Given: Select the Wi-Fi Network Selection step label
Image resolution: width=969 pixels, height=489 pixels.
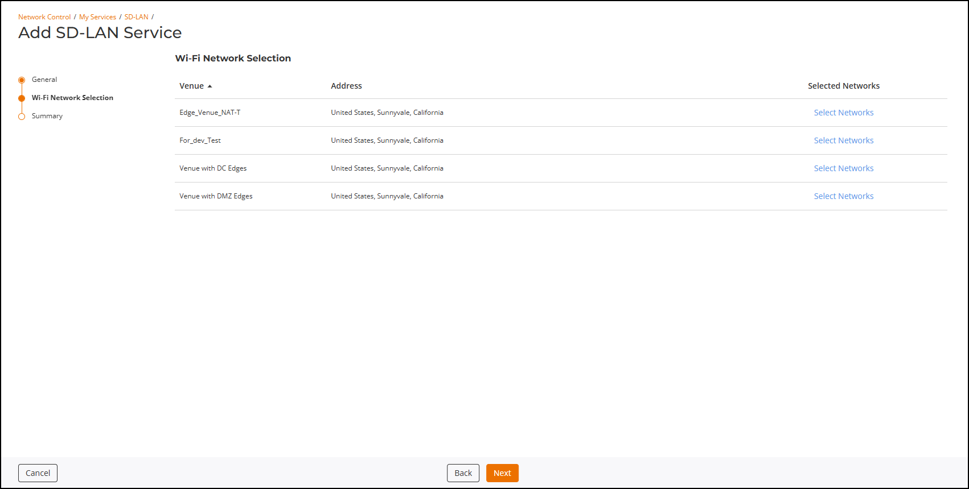Looking at the screenshot, I should [x=72, y=98].
